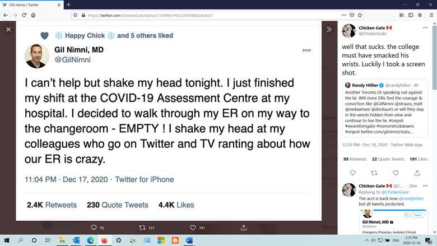Open the Firefox hamburger menu
This screenshot has width=437, height=246.
[x=431, y=15]
